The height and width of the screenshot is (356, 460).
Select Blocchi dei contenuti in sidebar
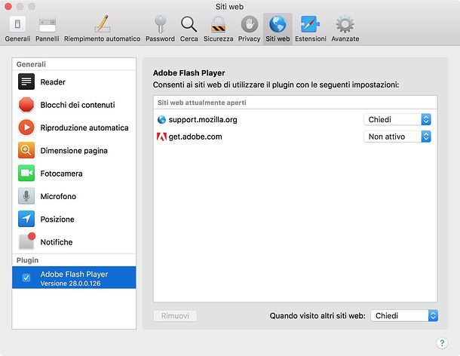tap(74, 105)
